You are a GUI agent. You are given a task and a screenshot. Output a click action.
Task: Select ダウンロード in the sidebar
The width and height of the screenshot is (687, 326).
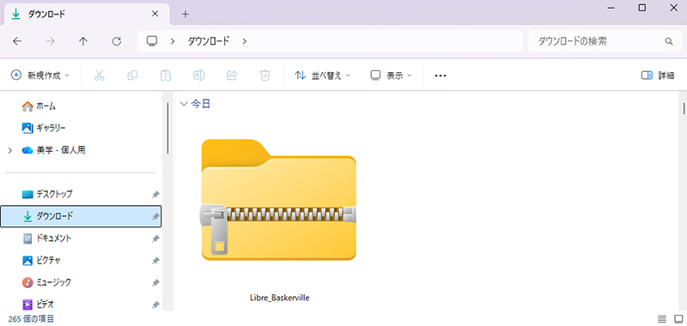coord(82,216)
